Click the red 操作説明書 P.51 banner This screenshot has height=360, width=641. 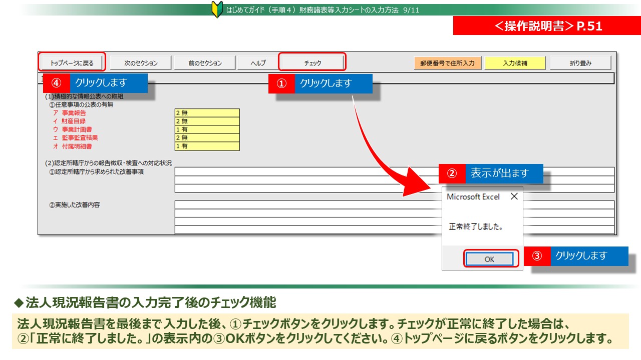click(x=547, y=26)
